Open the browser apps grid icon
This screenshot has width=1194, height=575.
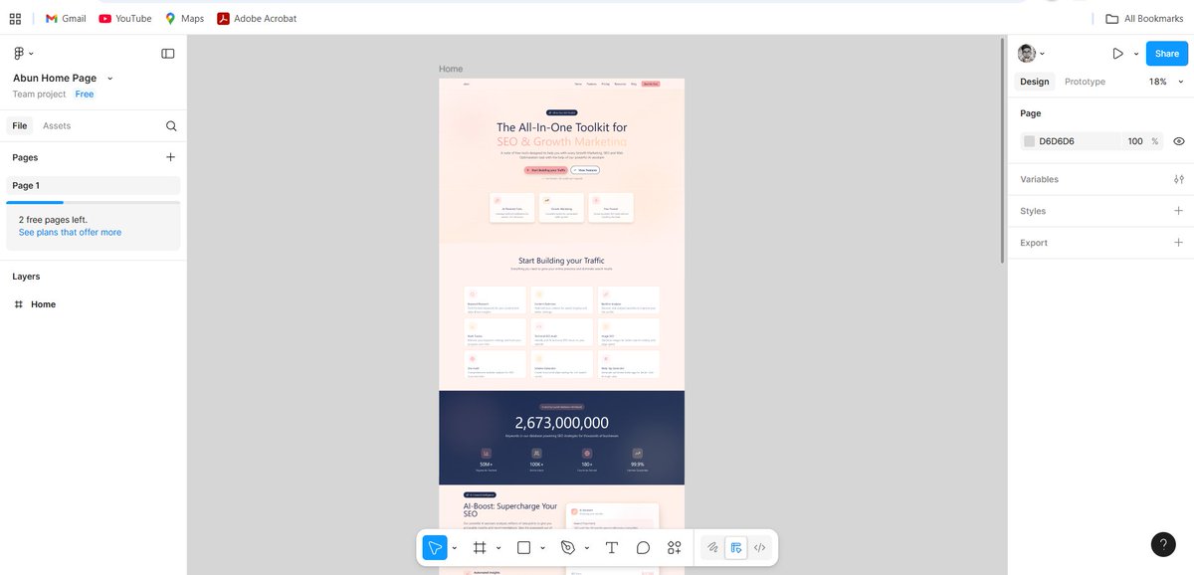tap(15, 18)
